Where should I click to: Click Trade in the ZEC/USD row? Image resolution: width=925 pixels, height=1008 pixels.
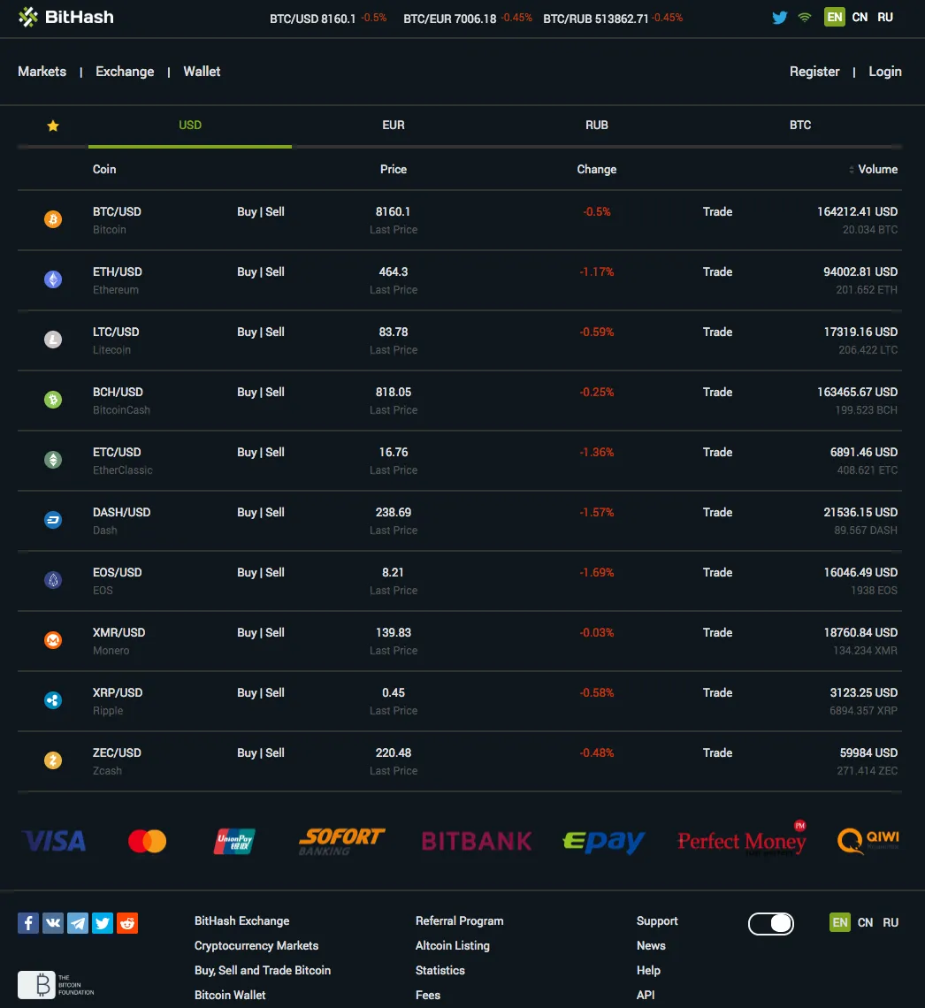(717, 752)
